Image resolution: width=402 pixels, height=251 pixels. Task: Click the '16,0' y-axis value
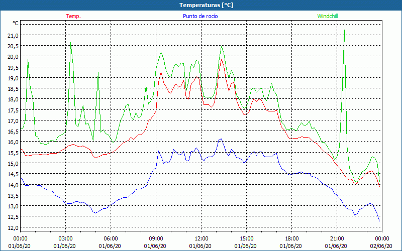click(x=13, y=142)
